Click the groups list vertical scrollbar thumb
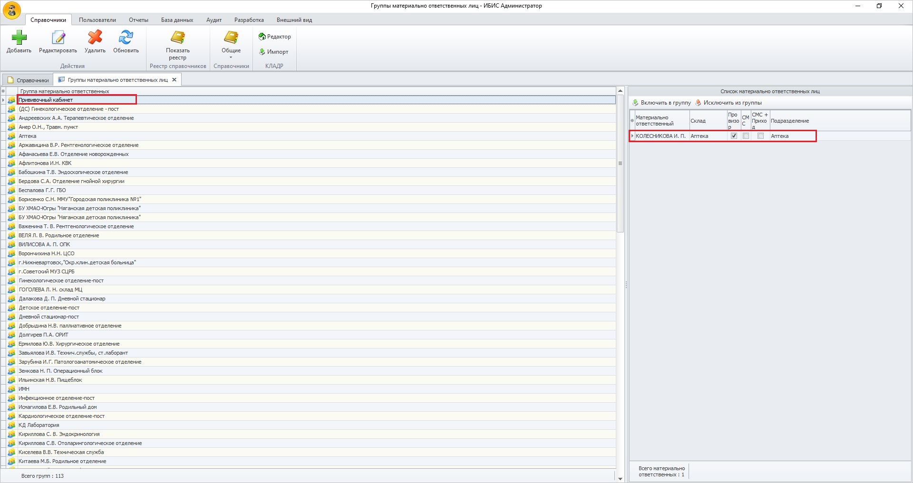The height and width of the screenshot is (483, 913). (x=620, y=163)
